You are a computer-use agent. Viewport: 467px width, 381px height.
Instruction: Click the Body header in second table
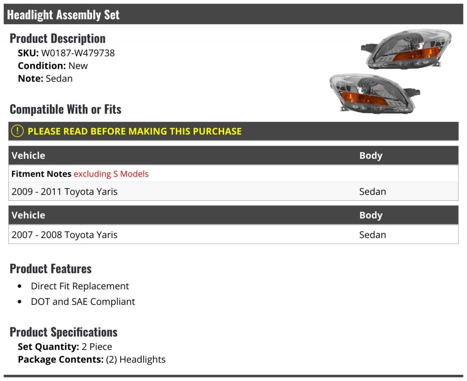371,215
